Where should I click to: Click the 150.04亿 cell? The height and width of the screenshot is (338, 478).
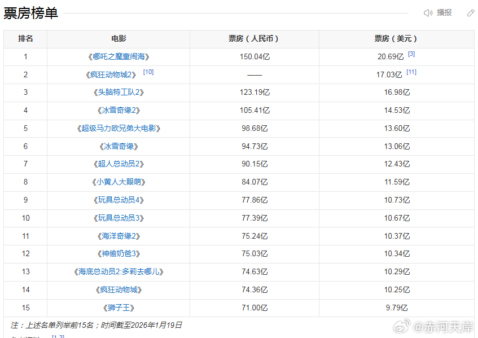(x=255, y=56)
